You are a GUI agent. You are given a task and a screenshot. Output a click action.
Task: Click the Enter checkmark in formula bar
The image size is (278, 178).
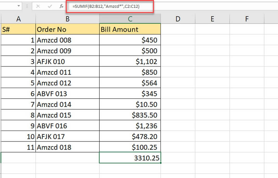pyautogui.click(x=50, y=6)
